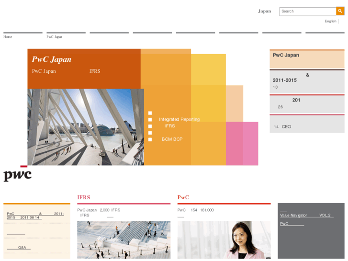Click the woman portrait photo under PwC

(x=224, y=240)
